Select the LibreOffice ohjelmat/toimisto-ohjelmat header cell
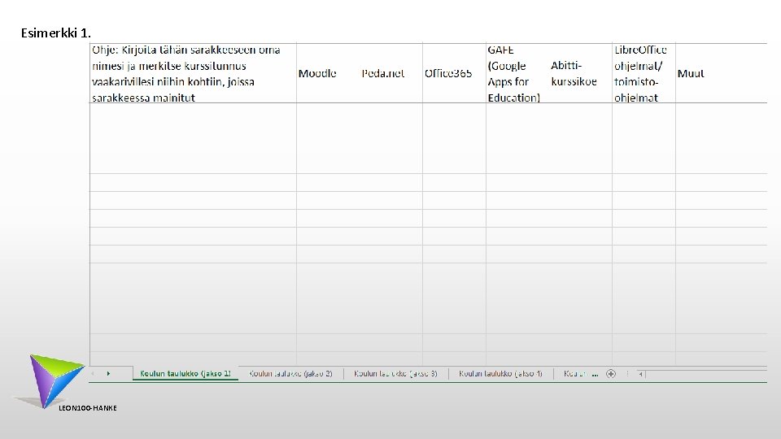 644,73
